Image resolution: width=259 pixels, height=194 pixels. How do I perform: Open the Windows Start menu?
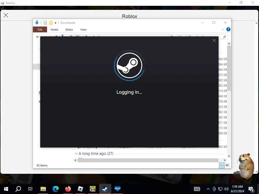[x=6, y=189]
